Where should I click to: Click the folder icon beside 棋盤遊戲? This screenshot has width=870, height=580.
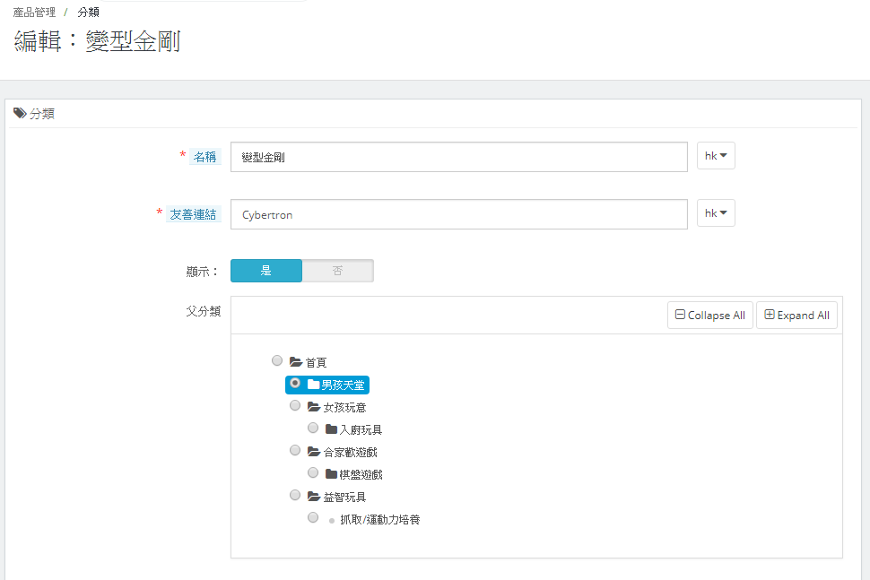330,472
